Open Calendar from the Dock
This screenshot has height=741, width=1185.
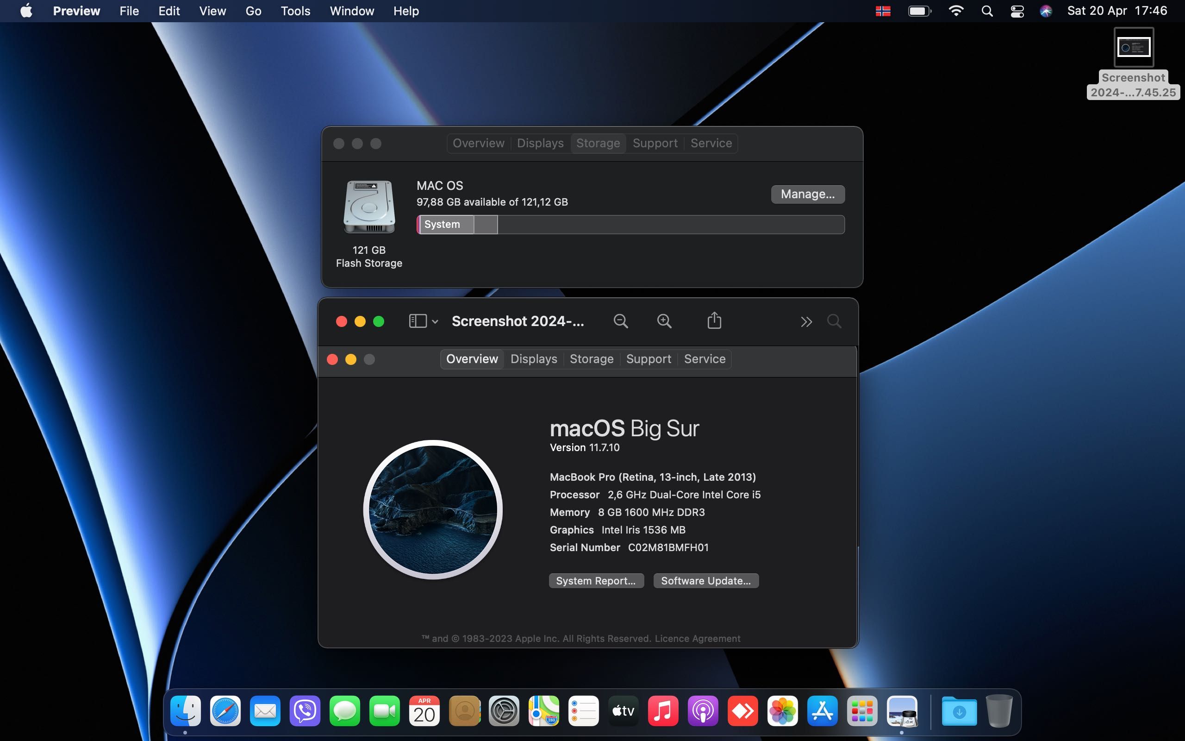(x=424, y=710)
